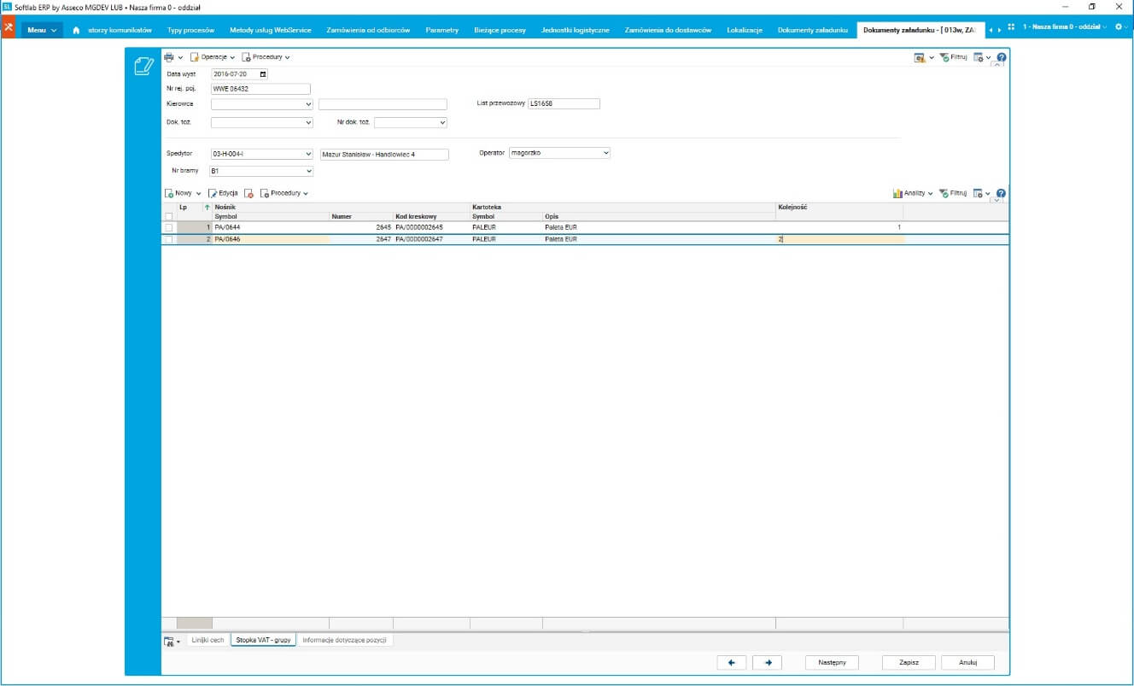Open help for the lower grid toolbar

pos(1001,193)
